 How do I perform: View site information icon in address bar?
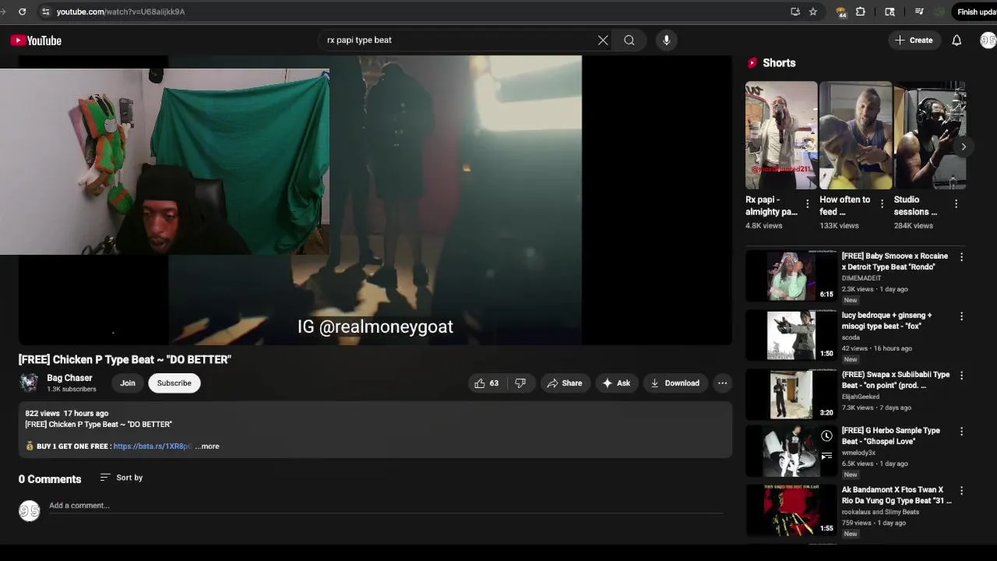[x=45, y=12]
